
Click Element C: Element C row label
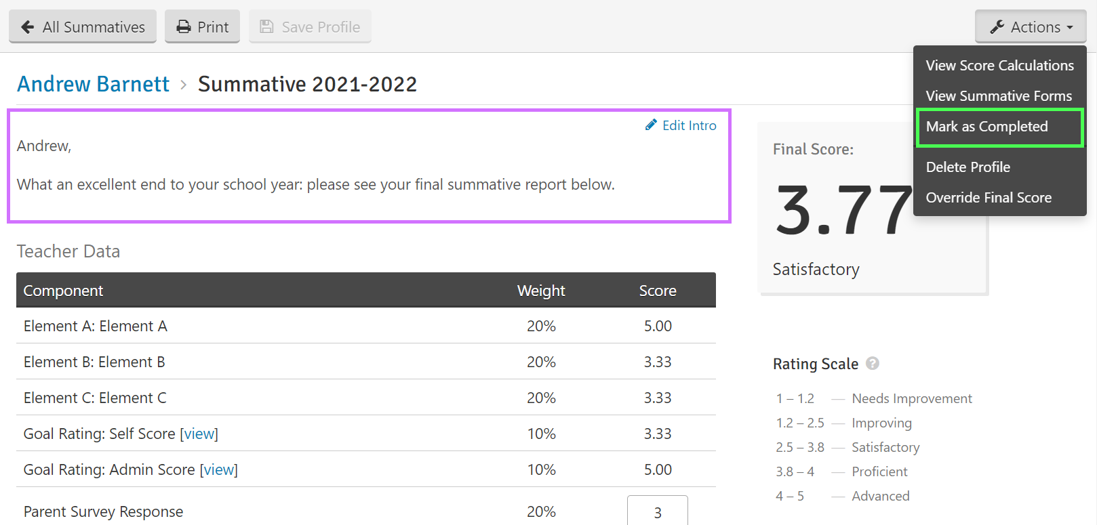click(95, 398)
